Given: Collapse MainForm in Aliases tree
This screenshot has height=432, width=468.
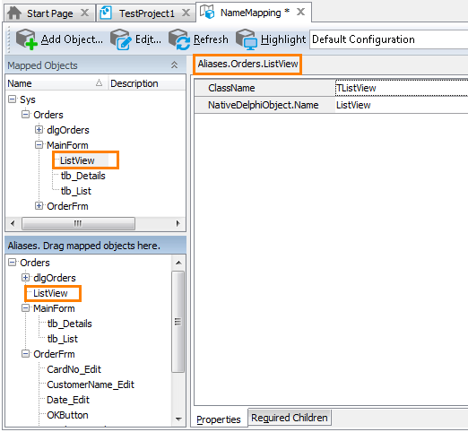Looking at the screenshot, I should pos(25,308).
